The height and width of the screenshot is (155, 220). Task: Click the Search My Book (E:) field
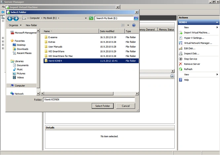(114, 18)
